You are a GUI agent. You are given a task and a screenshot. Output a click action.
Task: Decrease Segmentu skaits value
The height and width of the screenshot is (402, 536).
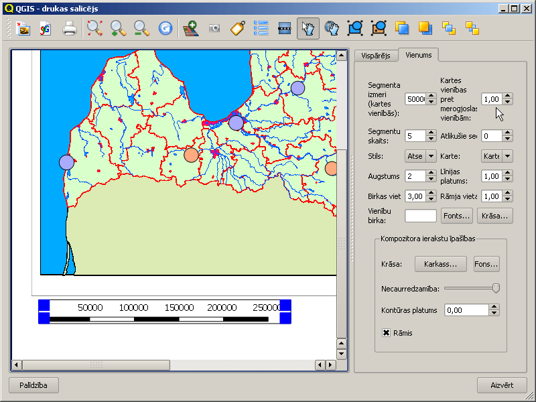[431, 139]
